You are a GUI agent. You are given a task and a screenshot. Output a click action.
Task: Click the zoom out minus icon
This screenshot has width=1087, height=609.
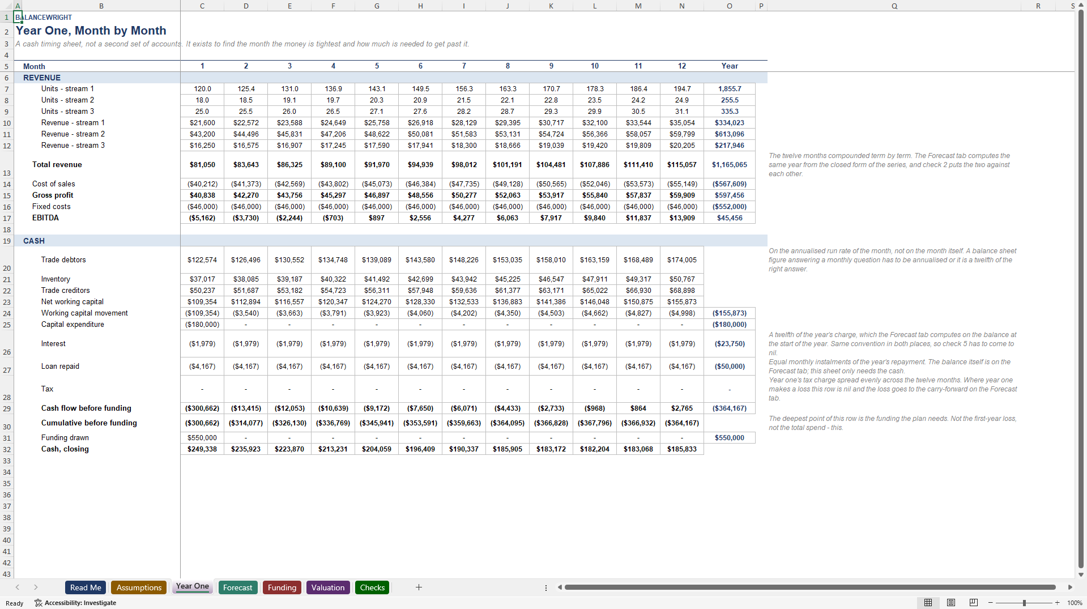pos(990,603)
